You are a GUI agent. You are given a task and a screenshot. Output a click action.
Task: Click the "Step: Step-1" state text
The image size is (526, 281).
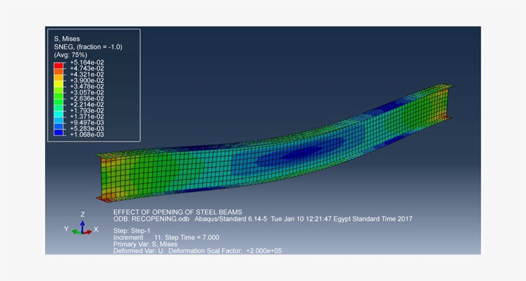(x=132, y=231)
